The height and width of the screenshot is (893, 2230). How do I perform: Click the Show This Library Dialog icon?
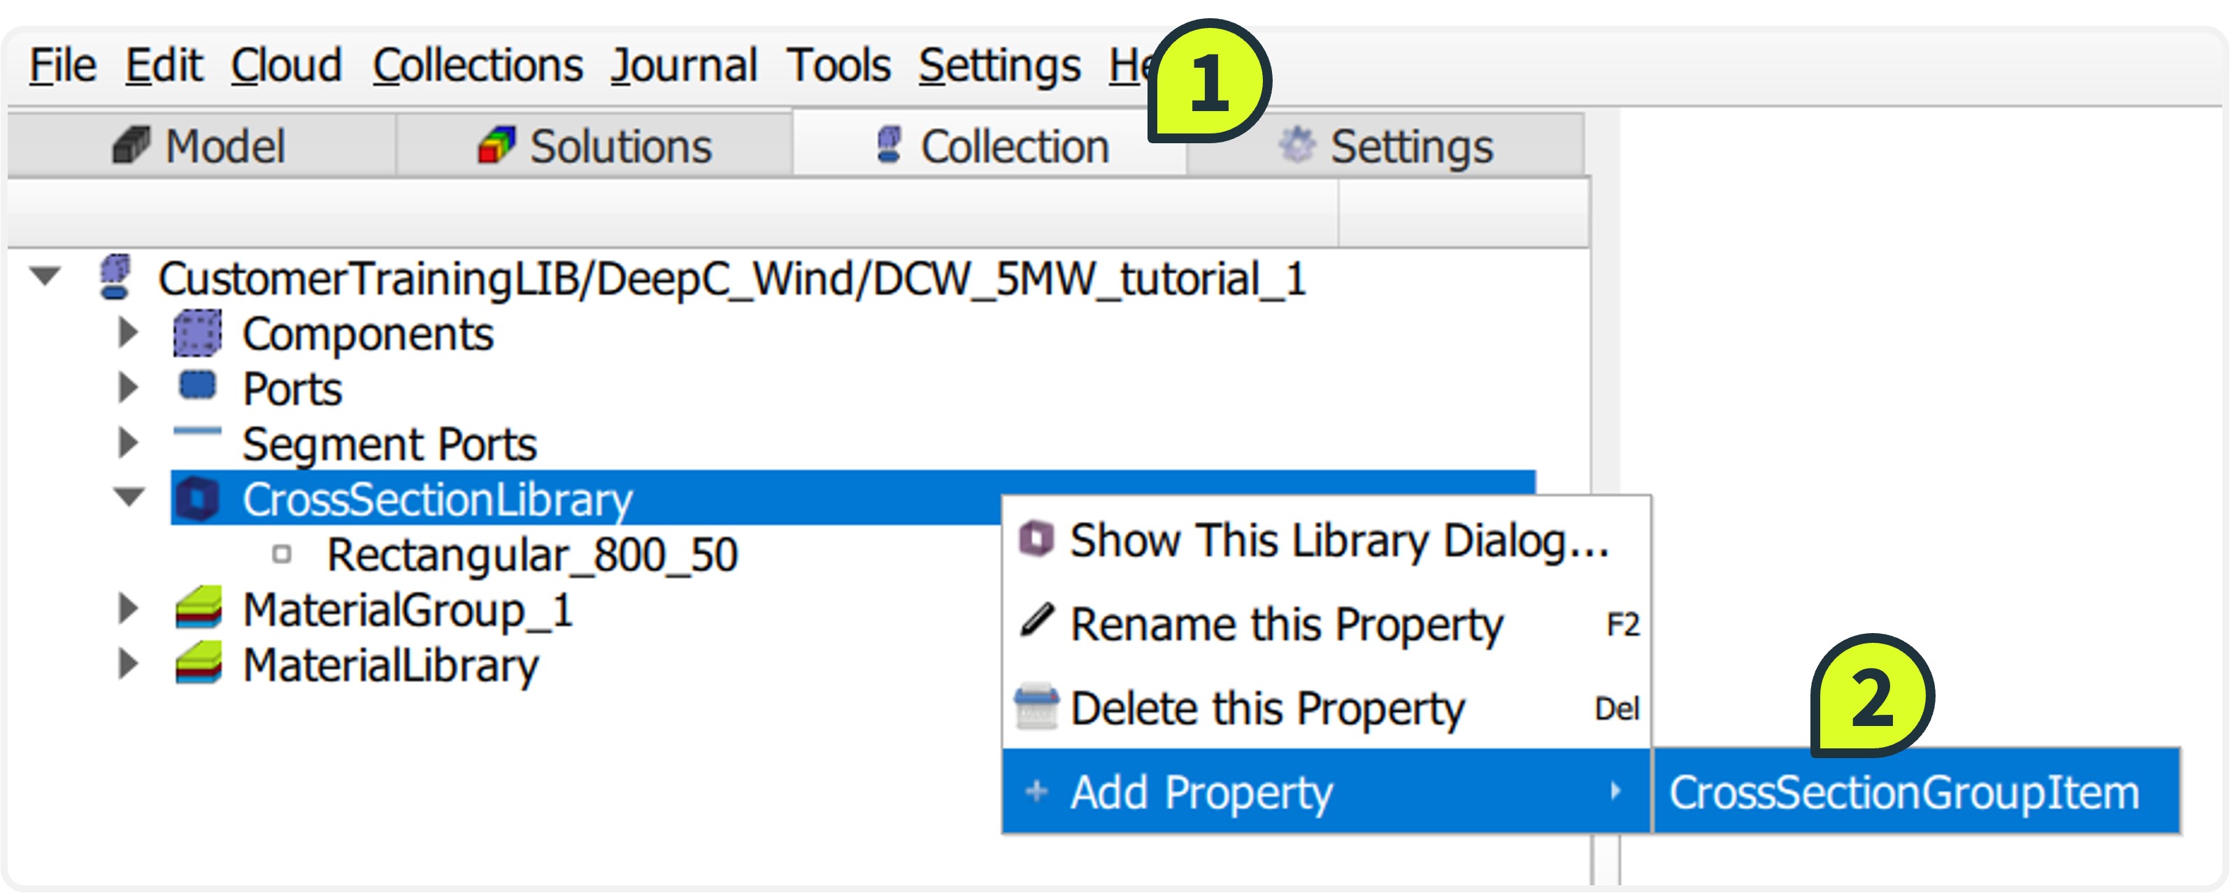(x=1036, y=540)
